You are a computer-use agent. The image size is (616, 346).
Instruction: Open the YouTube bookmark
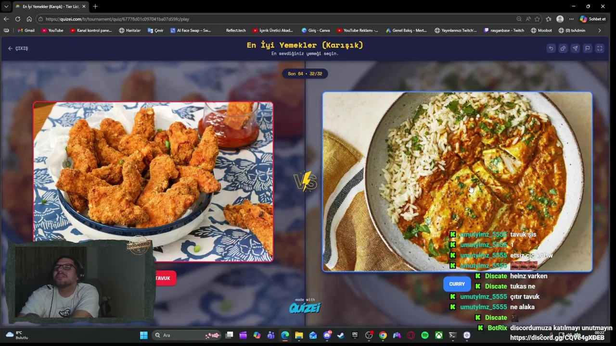[52, 30]
